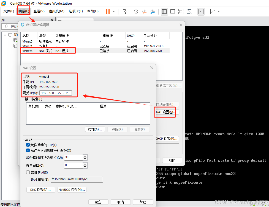Toggle 允许任何组织唯一标识符 checkbox
269x207 pixels.
28,150
